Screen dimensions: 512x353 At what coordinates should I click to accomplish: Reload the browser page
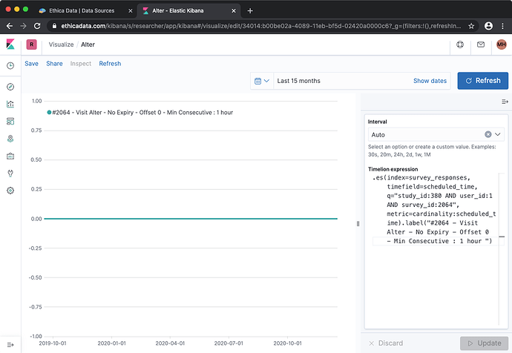click(37, 26)
